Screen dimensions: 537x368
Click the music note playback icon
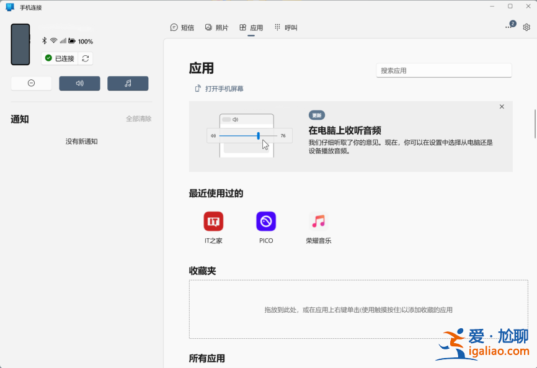pos(128,83)
